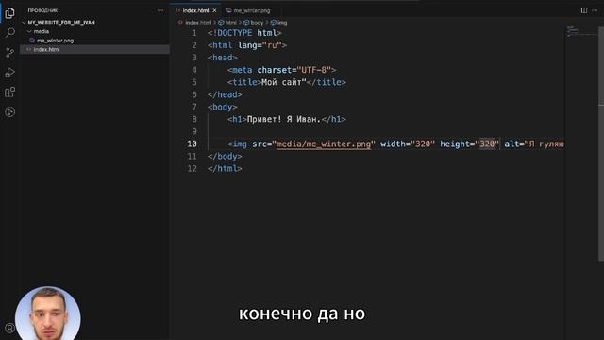Viewport: 604px width, 340px height.
Task: Switch to the index.html editor tab
Action: [195, 10]
